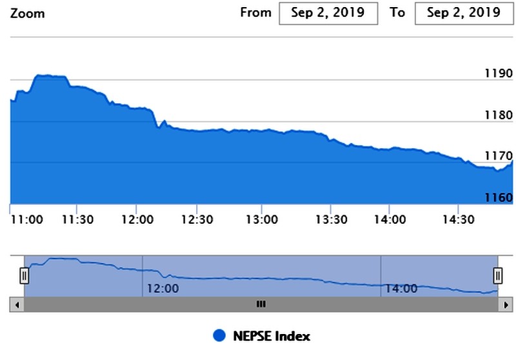Click the 11:30 tick on the time axis

(77, 219)
